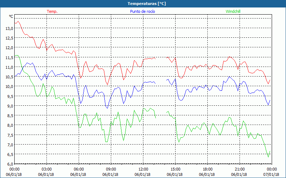Click the '8,5' y-axis value
This screenshot has height=178, width=286.
(10, 115)
